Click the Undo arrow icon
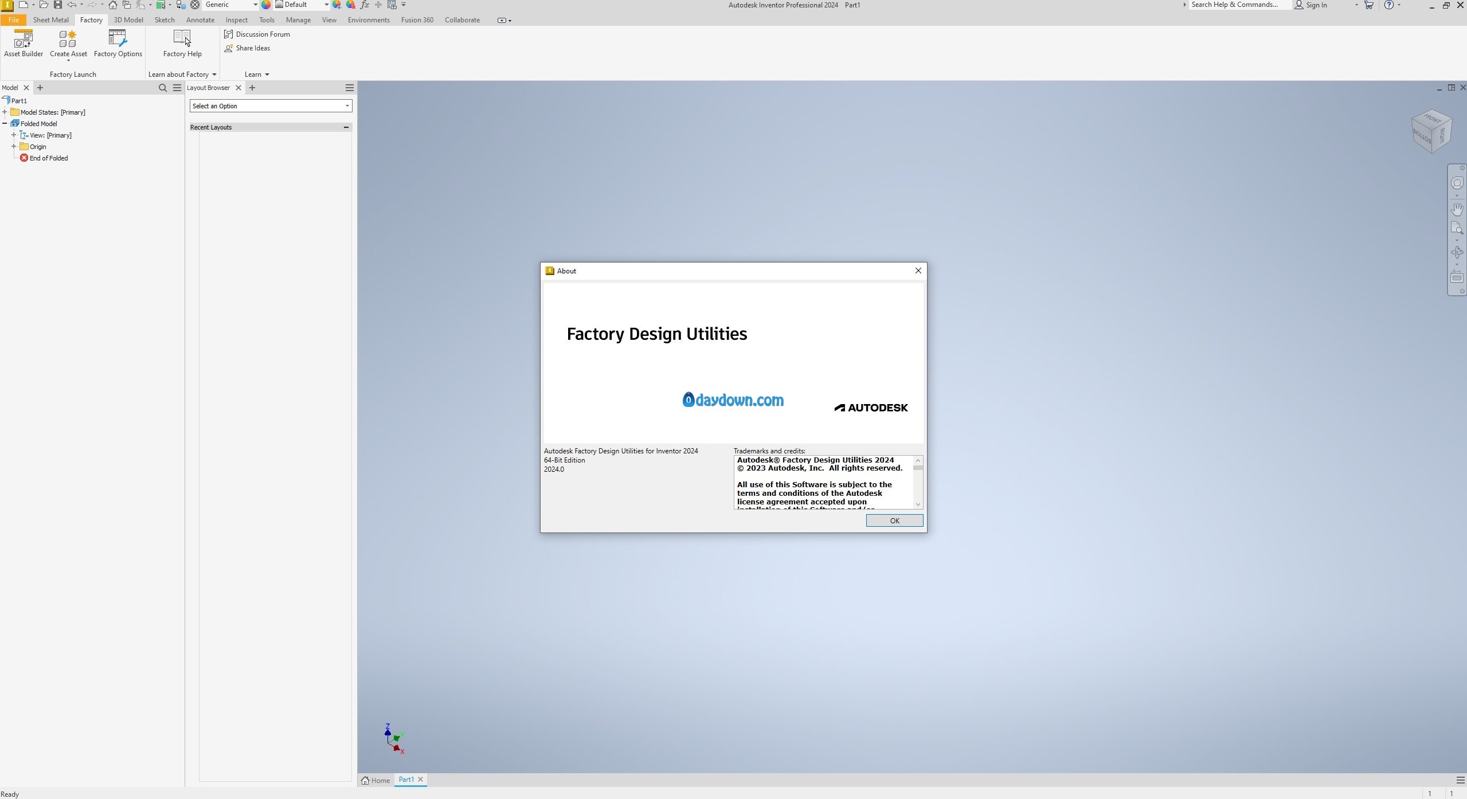Image resolution: width=1467 pixels, height=799 pixels. pyautogui.click(x=72, y=5)
